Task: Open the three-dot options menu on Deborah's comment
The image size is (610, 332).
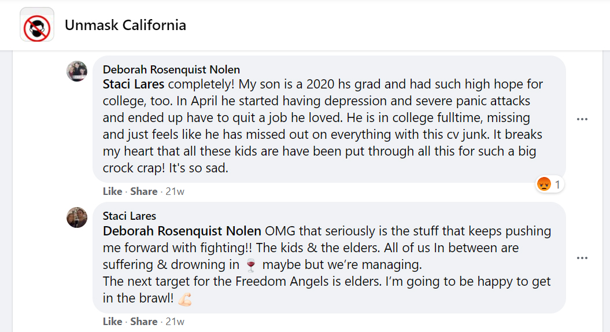Action: [582, 119]
